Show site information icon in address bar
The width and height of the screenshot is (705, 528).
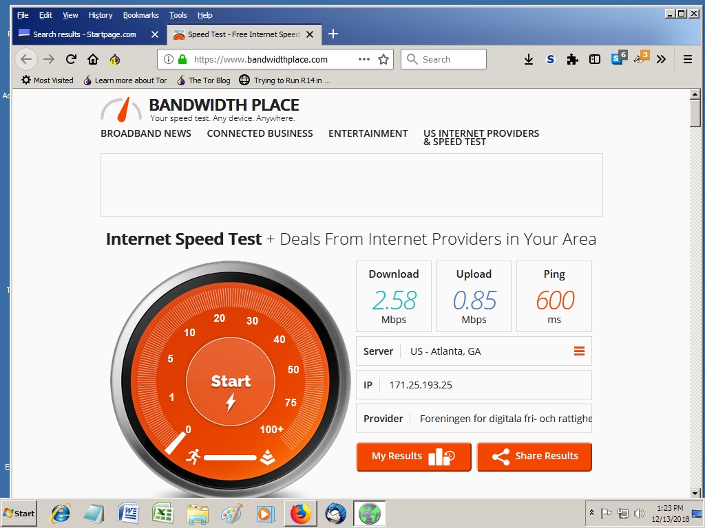[169, 59]
